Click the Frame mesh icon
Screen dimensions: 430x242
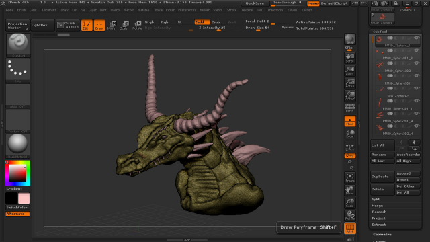[349, 177]
